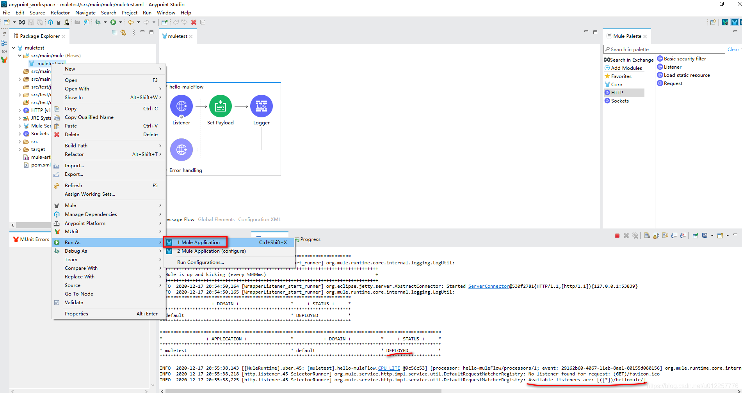Image resolution: width=742 pixels, height=393 pixels.
Task: Click Refresh in the context menu
Action: point(109,186)
